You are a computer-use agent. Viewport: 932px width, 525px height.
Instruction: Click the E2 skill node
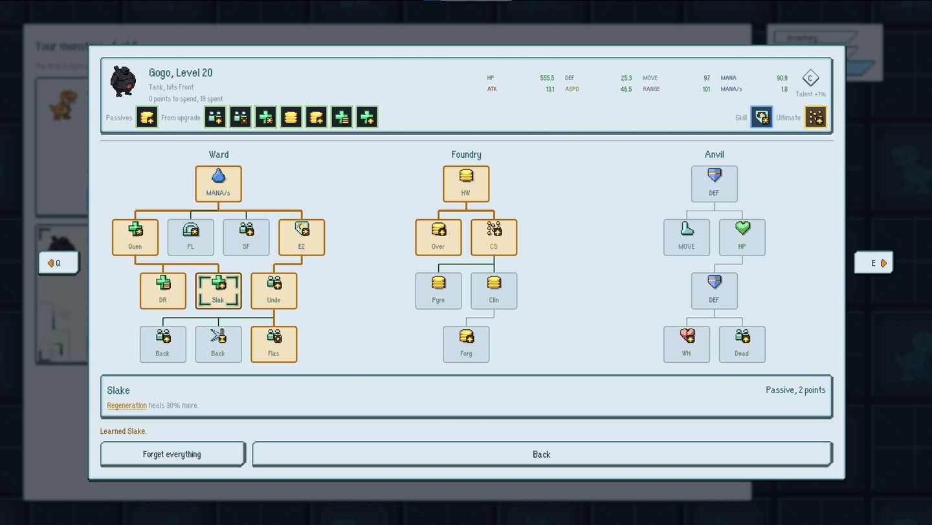(x=302, y=237)
